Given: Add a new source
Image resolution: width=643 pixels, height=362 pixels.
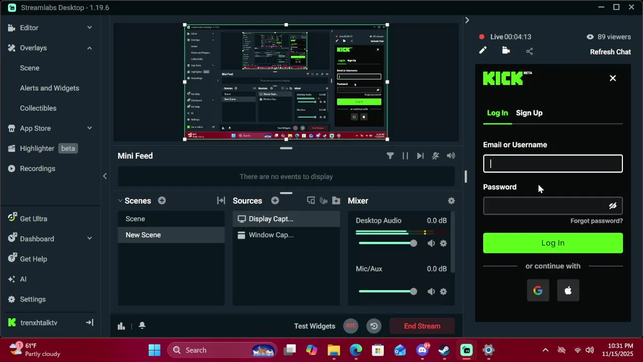Looking at the screenshot, I should click(x=275, y=201).
